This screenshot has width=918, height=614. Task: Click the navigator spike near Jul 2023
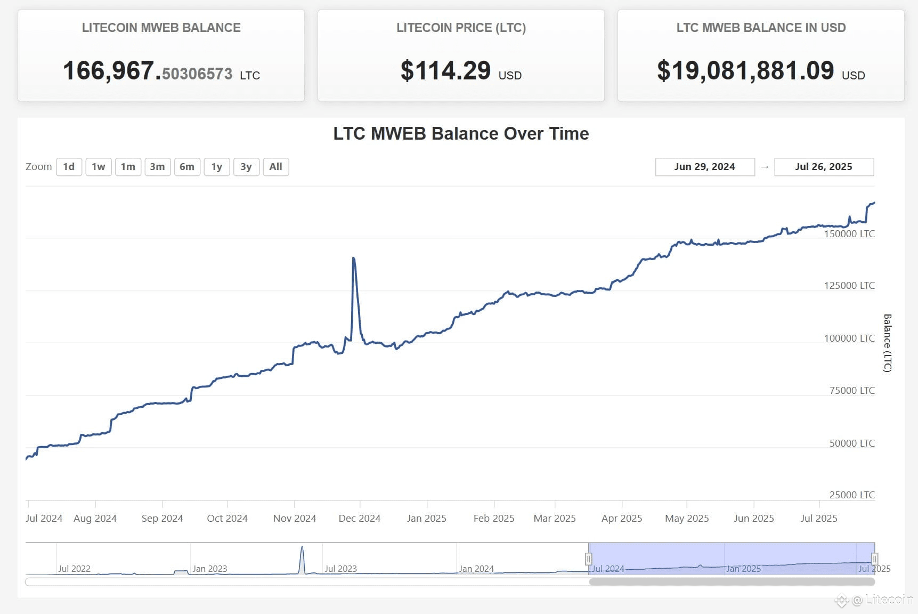click(302, 559)
